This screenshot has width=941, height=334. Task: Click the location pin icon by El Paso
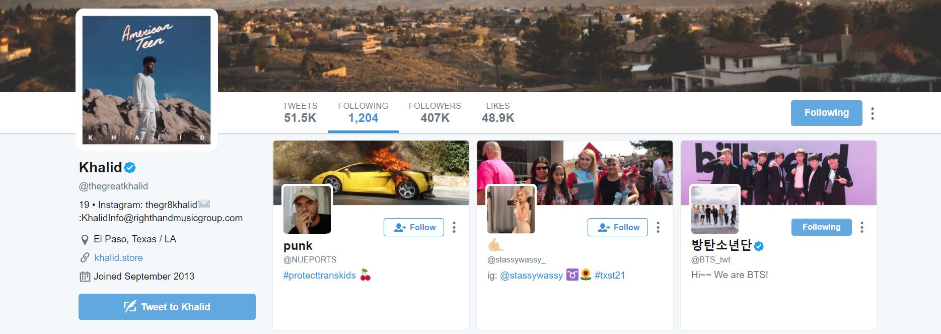(85, 239)
